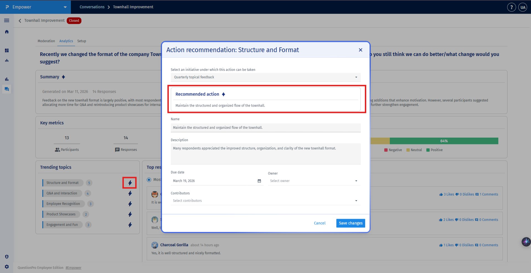Click the lightning action icon for Q&A and Interaction

[x=130, y=193]
